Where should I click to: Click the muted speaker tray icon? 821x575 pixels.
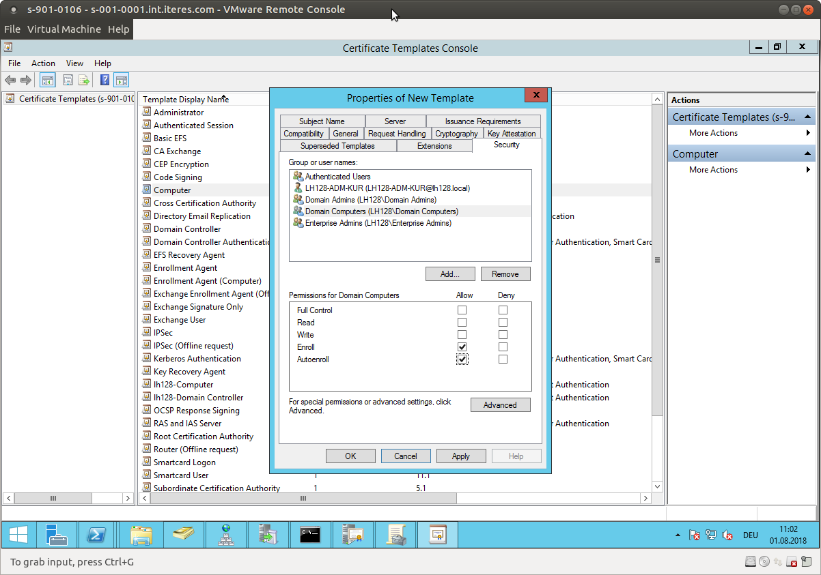tap(727, 535)
